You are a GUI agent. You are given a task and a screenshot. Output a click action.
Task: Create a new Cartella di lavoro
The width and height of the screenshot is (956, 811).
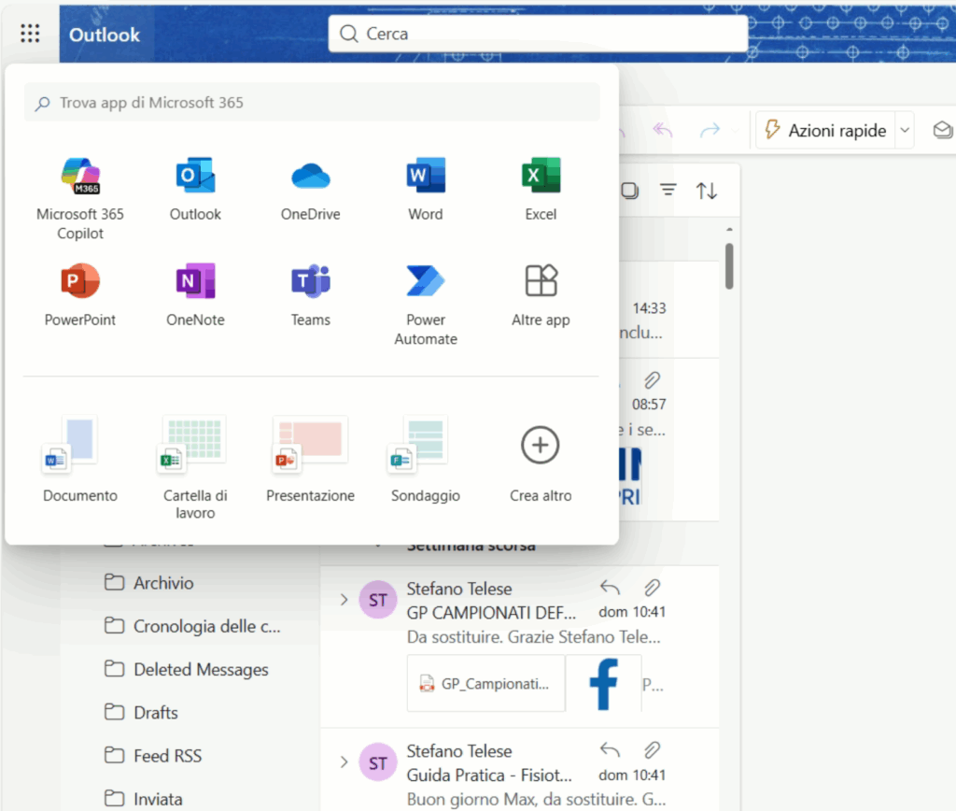click(195, 467)
